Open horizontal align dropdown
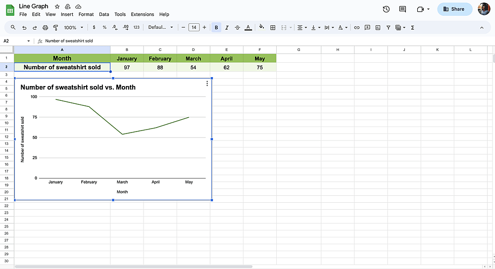 (302, 28)
